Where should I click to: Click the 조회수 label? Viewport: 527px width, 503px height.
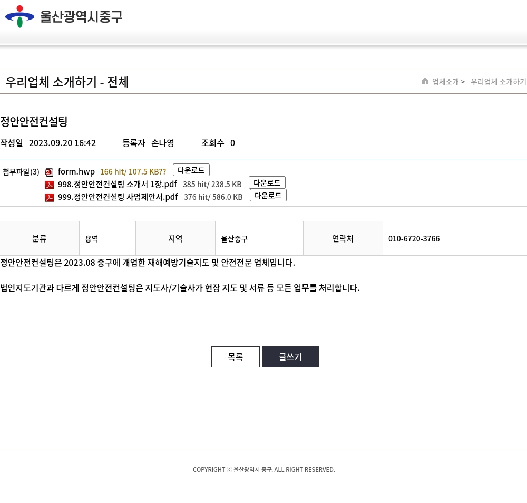pyautogui.click(x=212, y=143)
